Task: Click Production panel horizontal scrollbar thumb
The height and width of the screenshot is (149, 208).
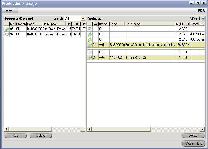Action: coord(121,129)
